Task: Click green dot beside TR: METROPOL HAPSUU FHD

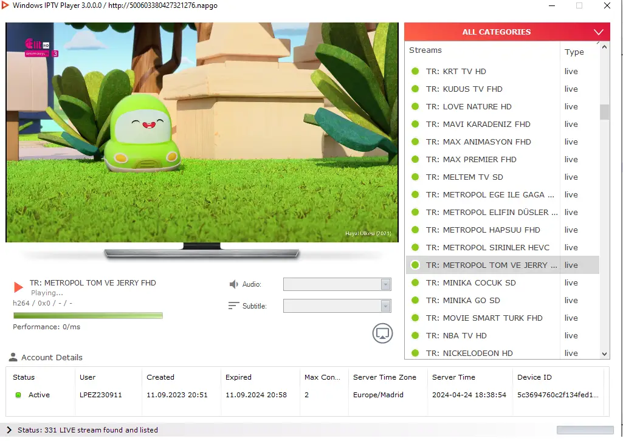Action: [415, 230]
